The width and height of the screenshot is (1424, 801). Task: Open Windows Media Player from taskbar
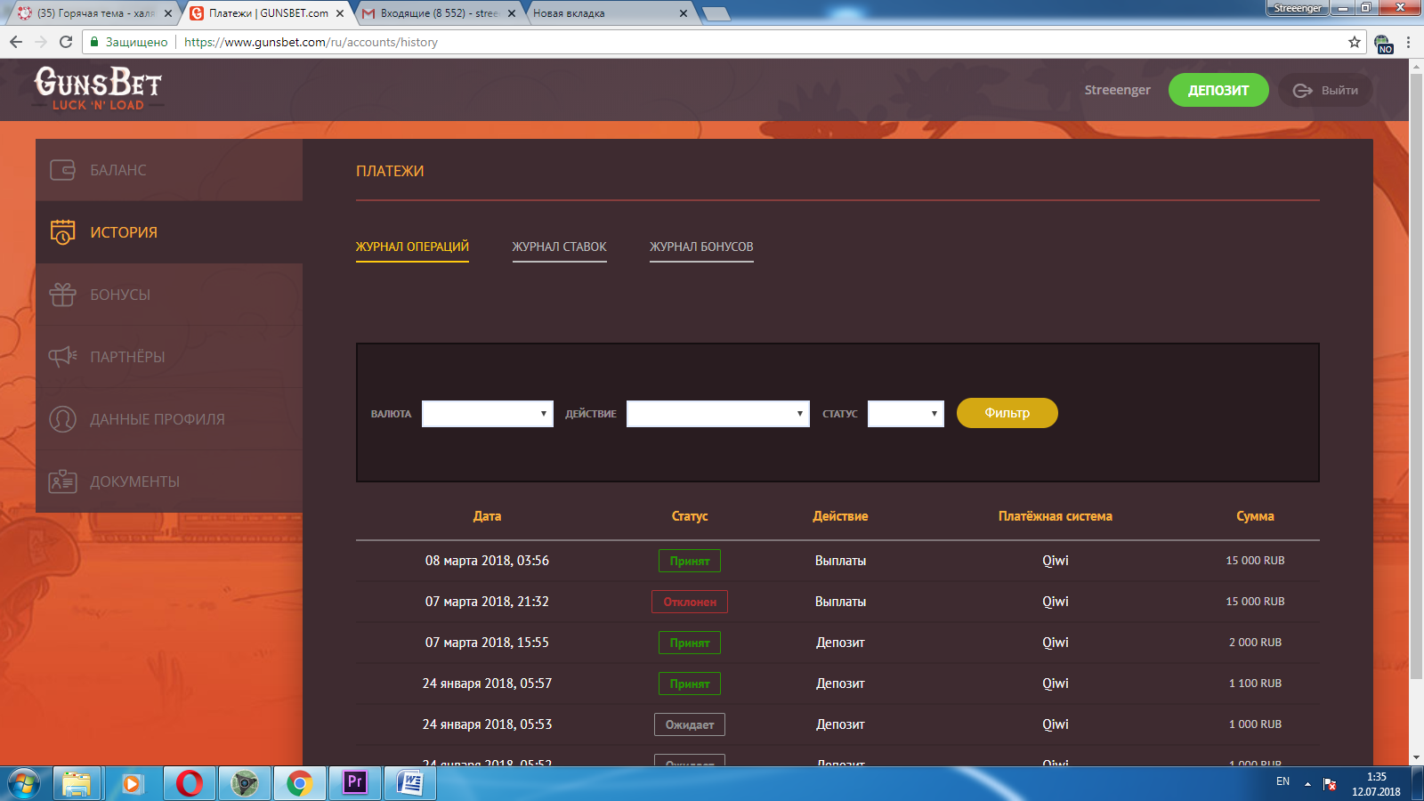point(132,783)
